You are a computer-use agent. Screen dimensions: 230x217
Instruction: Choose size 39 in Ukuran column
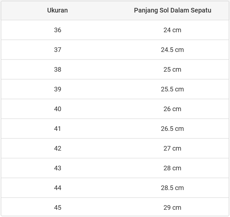pyautogui.click(x=58, y=89)
